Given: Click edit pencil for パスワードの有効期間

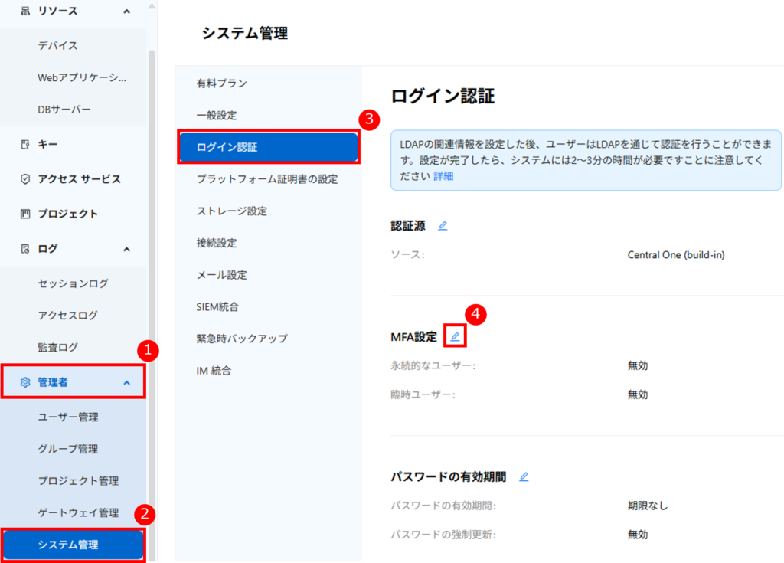Looking at the screenshot, I should pyautogui.click(x=524, y=476).
